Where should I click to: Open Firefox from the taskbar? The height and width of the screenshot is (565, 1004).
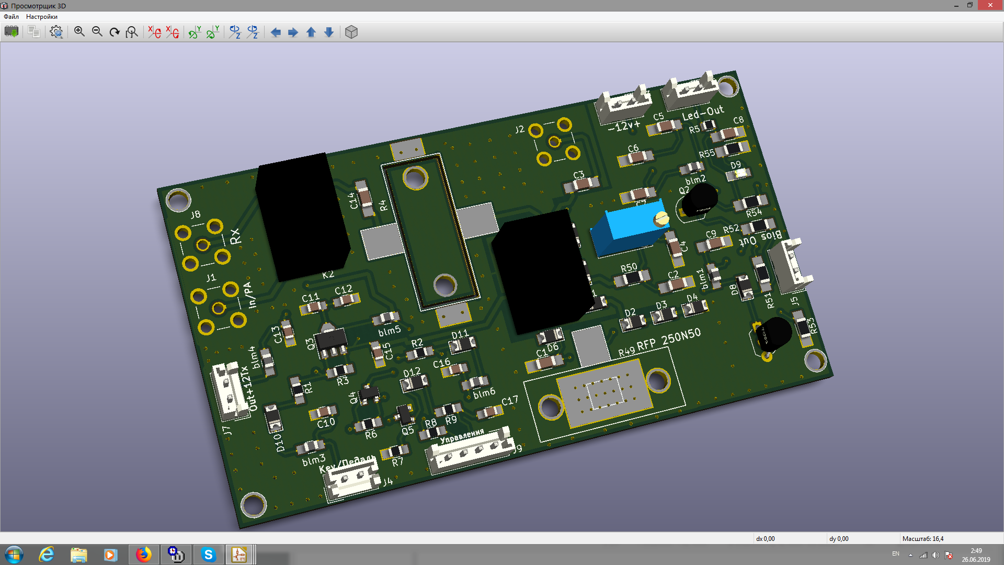(x=143, y=555)
